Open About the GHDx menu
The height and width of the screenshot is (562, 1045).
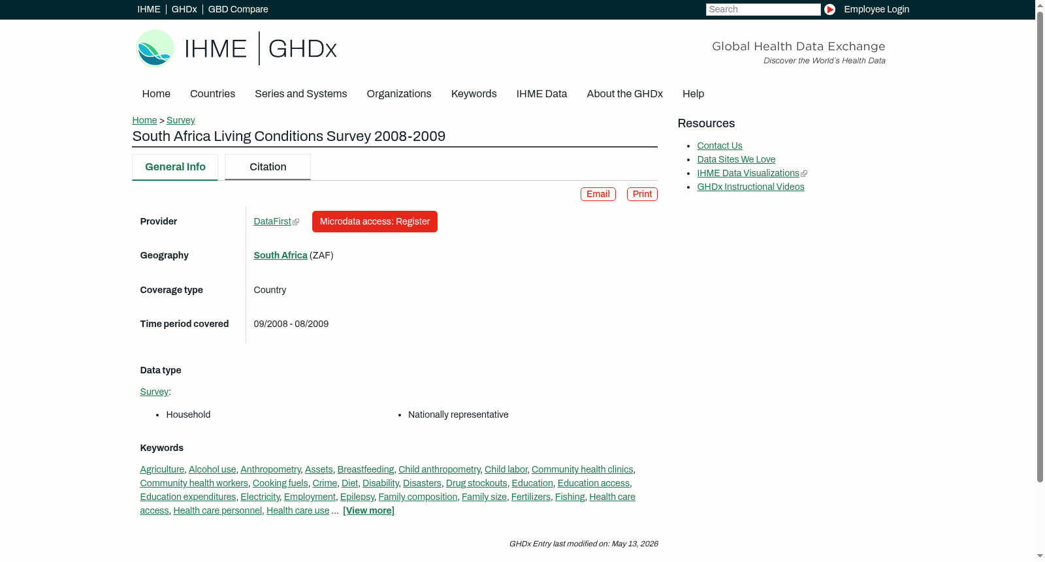tap(624, 94)
